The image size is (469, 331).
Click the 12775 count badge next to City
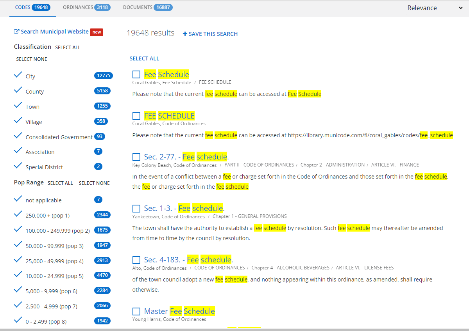tap(104, 76)
